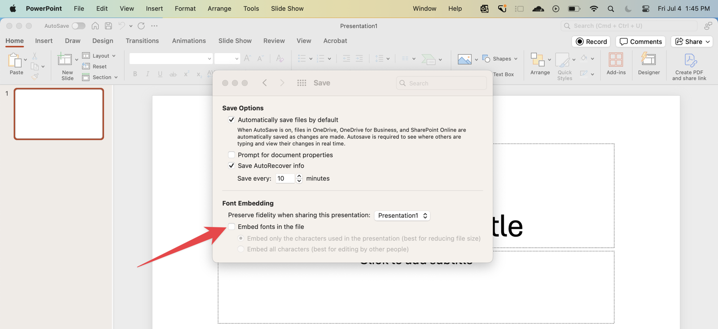Click the Redo circular arrow icon
718x329 pixels.
[141, 26]
